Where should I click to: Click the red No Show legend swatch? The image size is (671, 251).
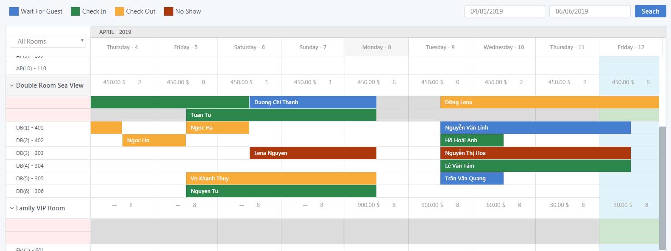(169, 11)
